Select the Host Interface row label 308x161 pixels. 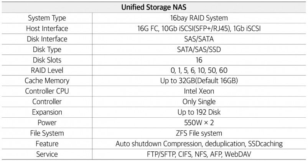tap(47, 28)
